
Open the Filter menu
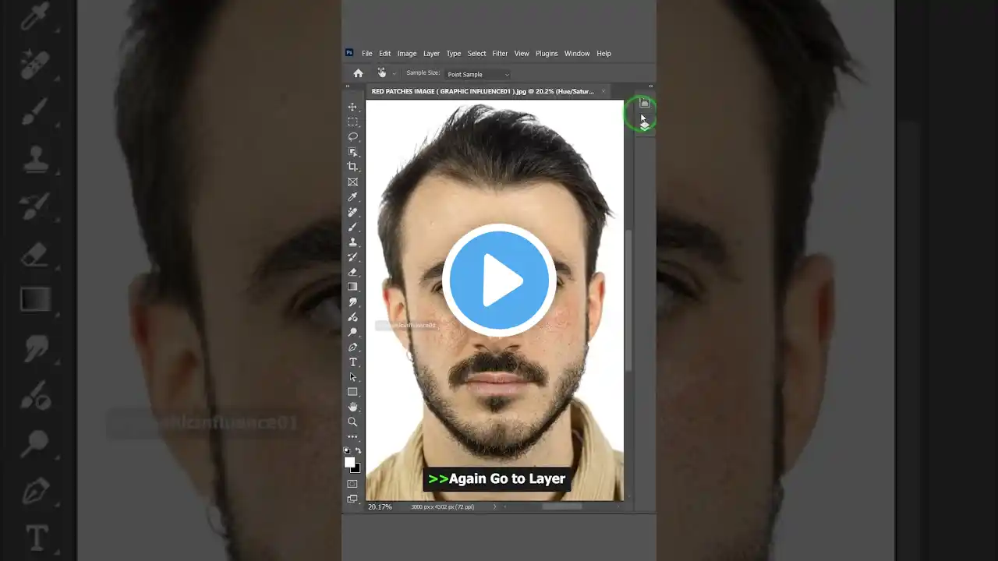(500, 54)
